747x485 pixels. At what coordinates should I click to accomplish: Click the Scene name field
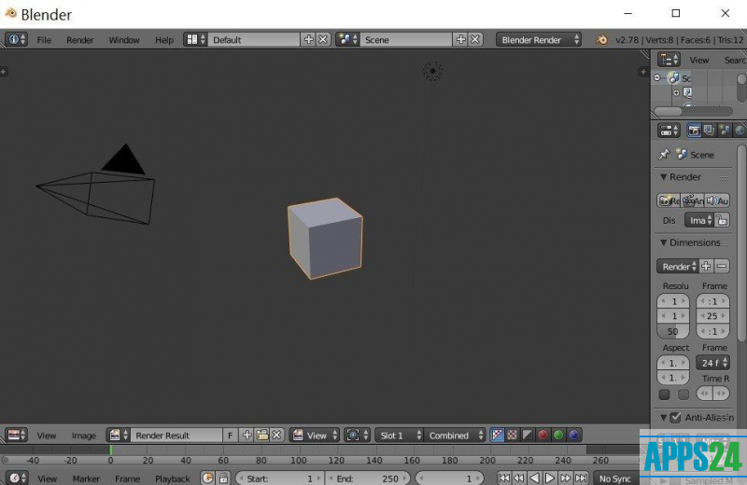point(406,39)
